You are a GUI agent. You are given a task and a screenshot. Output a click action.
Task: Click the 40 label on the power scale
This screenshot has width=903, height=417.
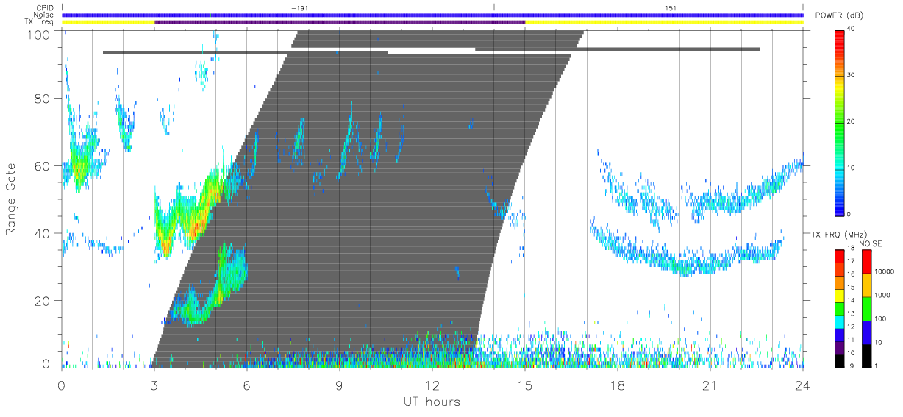coord(851,28)
